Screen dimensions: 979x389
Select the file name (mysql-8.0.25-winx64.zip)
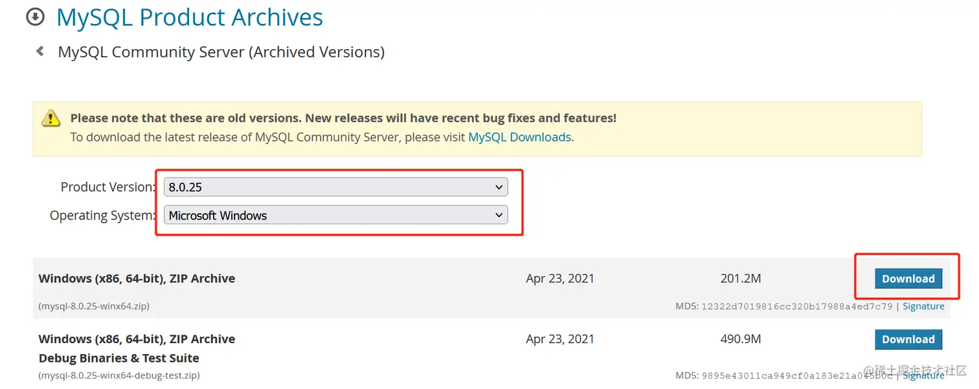[94, 306]
